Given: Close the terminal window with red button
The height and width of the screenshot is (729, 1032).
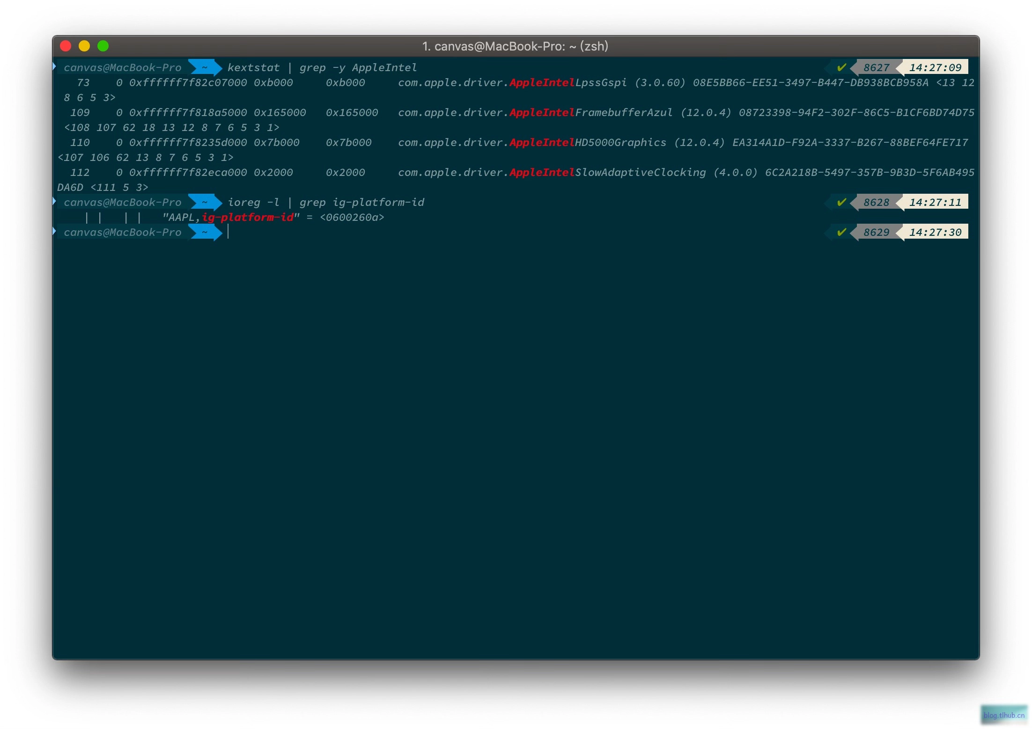Looking at the screenshot, I should click(x=66, y=46).
